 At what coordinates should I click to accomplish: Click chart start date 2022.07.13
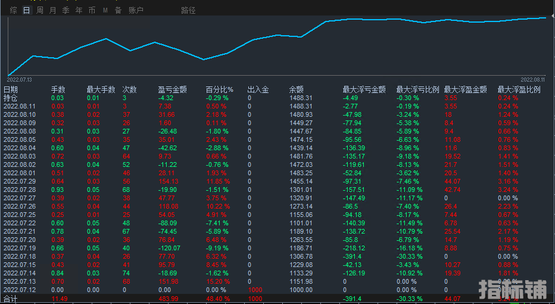pyautogui.click(x=20, y=80)
